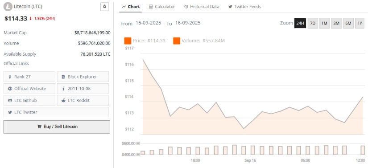Switch zoom to 1M
Screen dimensions: 368x168
point(324,23)
